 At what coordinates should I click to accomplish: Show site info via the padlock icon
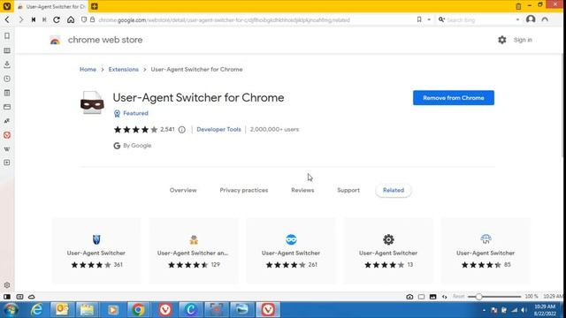tap(92, 19)
